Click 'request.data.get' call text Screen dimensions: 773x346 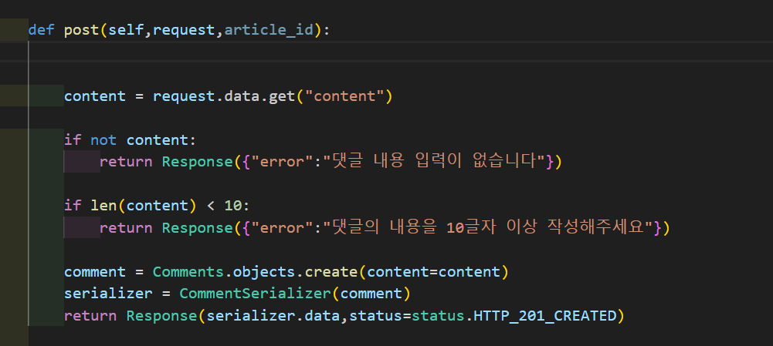pyautogui.click(x=224, y=96)
